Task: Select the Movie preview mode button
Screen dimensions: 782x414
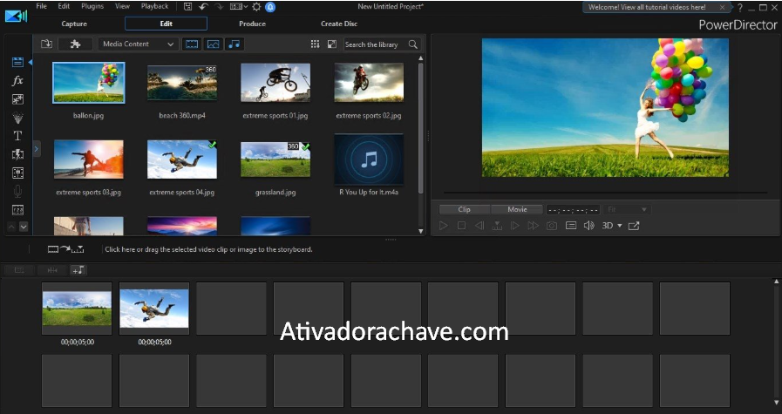Action: (516, 209)
